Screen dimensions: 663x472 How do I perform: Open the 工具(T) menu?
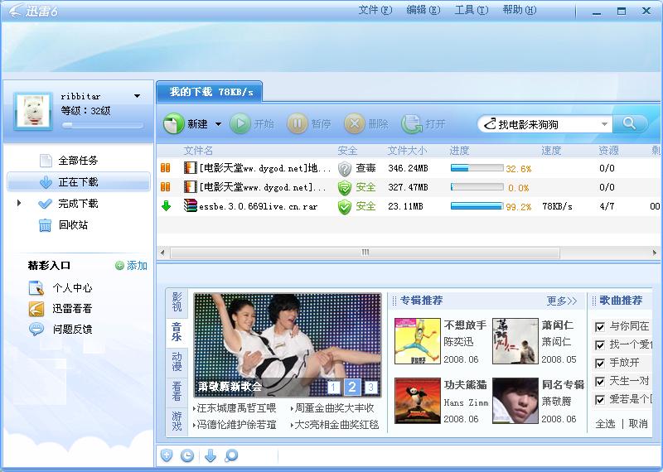[472, 10]
